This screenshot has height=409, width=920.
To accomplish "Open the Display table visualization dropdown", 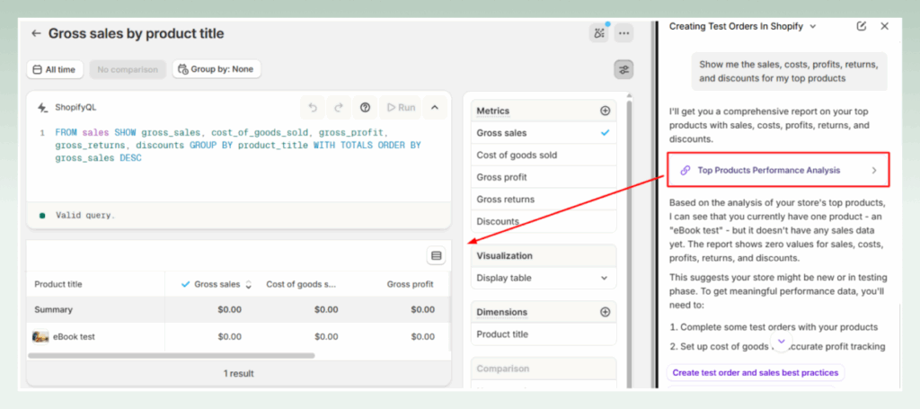I will [544, 278].
